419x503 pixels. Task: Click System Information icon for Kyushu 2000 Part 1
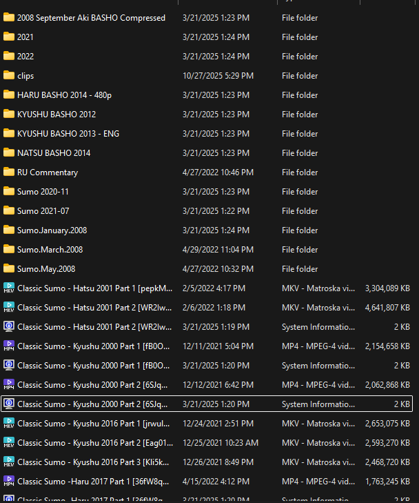[9, 365]
